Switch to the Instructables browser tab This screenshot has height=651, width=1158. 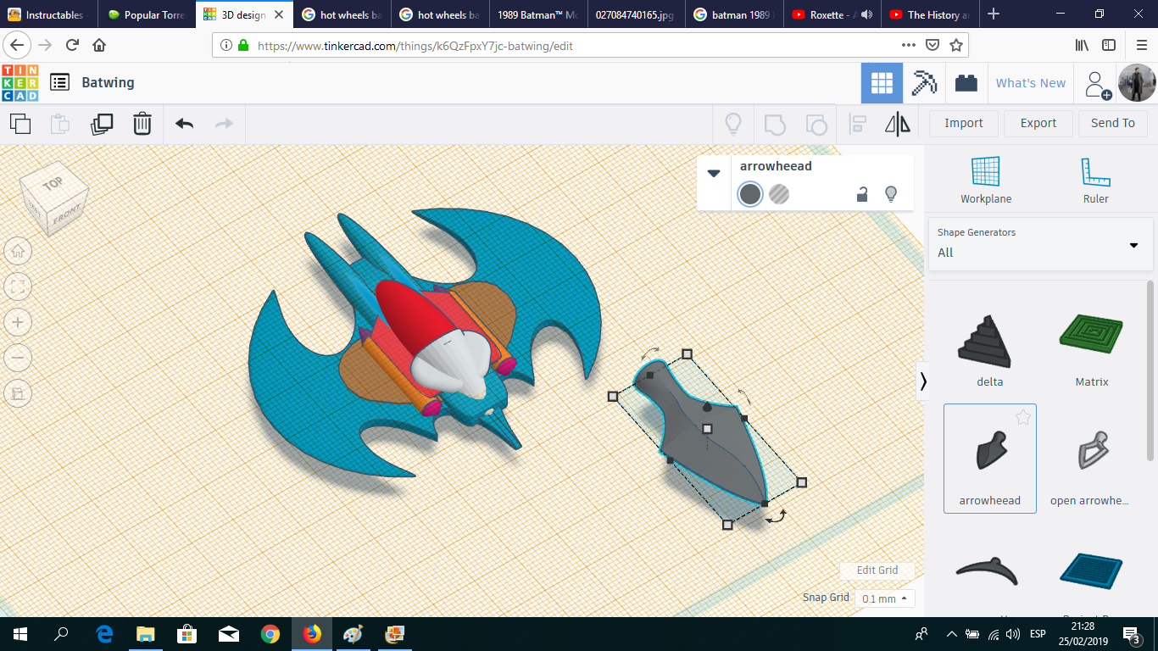pyautogui.click(x=48, y=14)
